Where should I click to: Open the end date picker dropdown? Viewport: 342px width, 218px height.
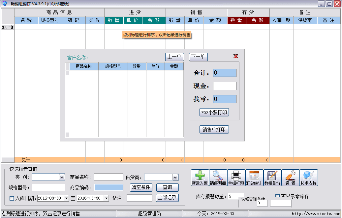[x=106, y=198]
